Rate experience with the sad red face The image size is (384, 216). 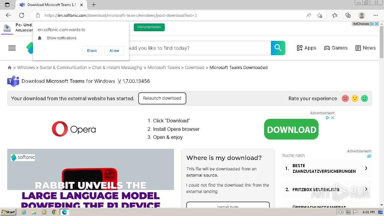pos(345,98)
